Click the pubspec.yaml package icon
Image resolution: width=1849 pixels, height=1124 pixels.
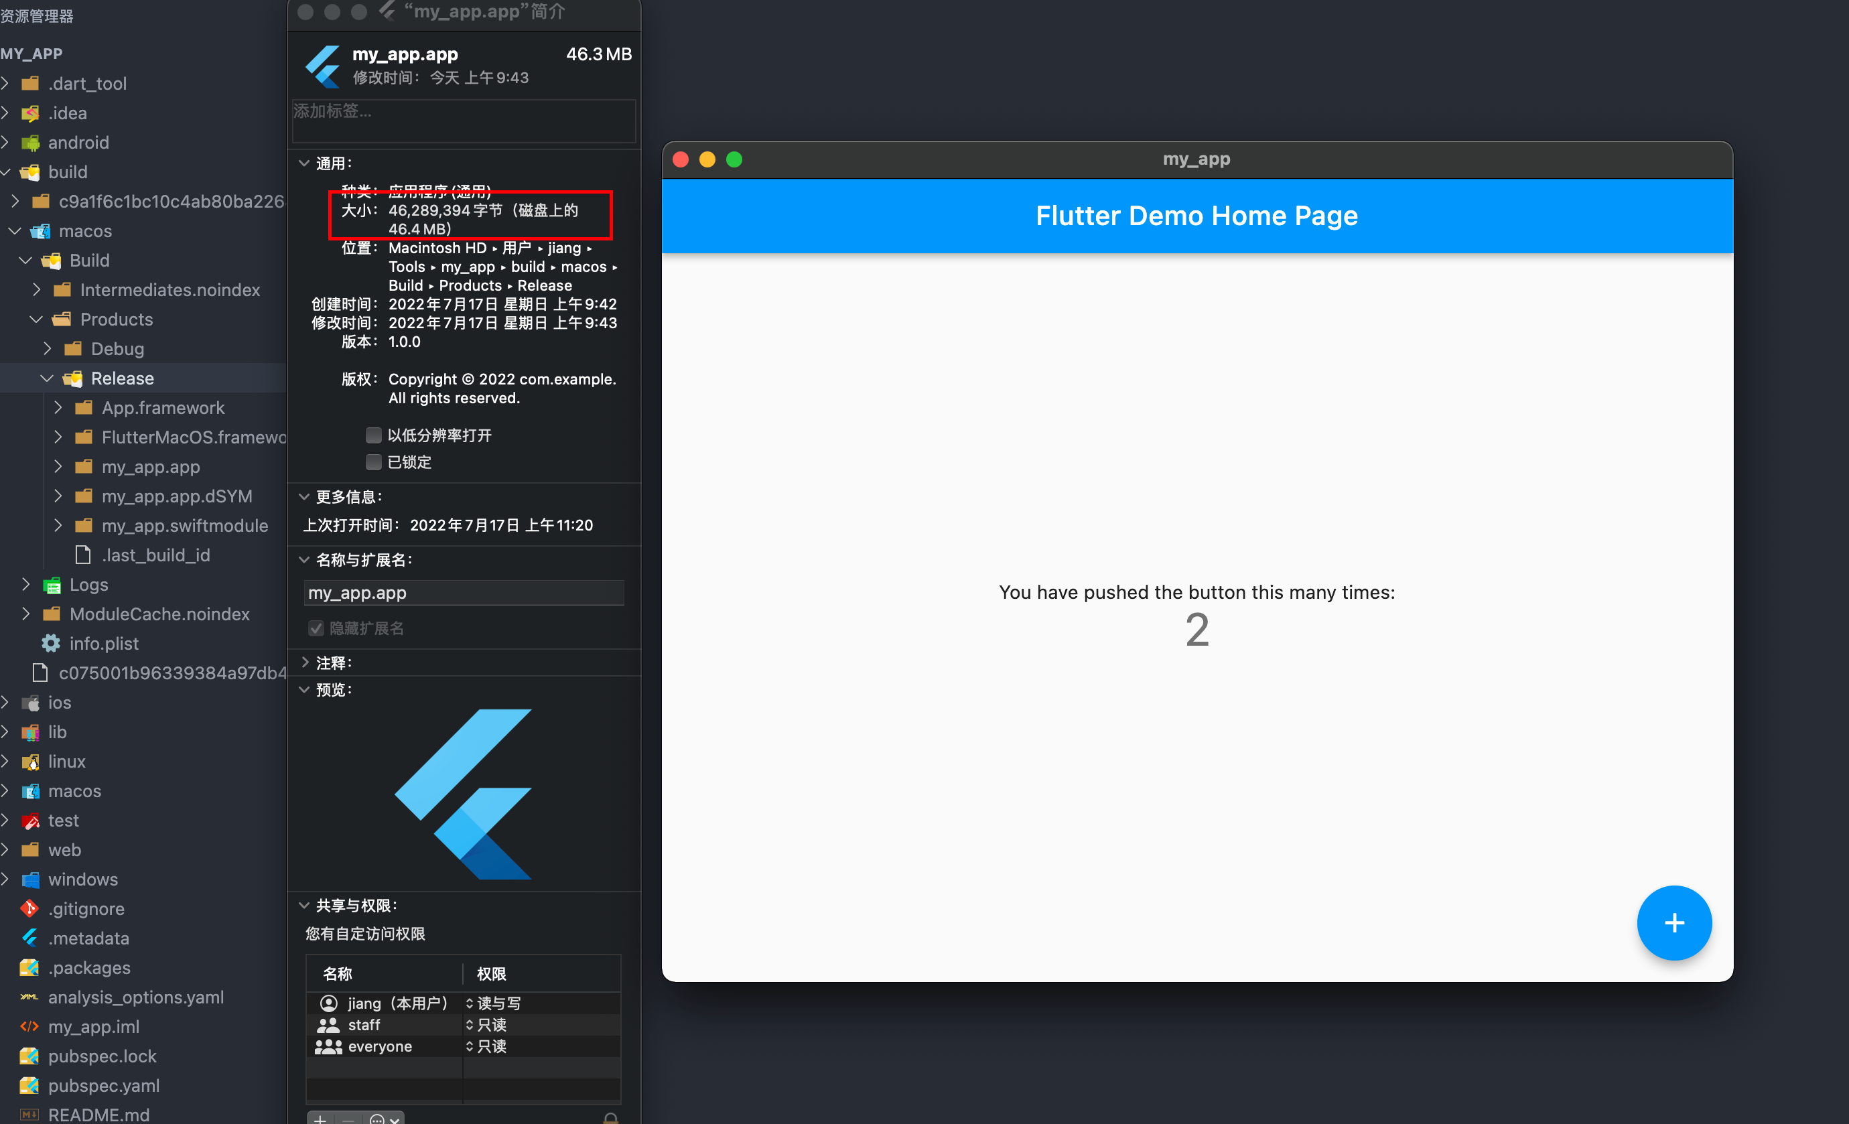tap(29, 1085)
